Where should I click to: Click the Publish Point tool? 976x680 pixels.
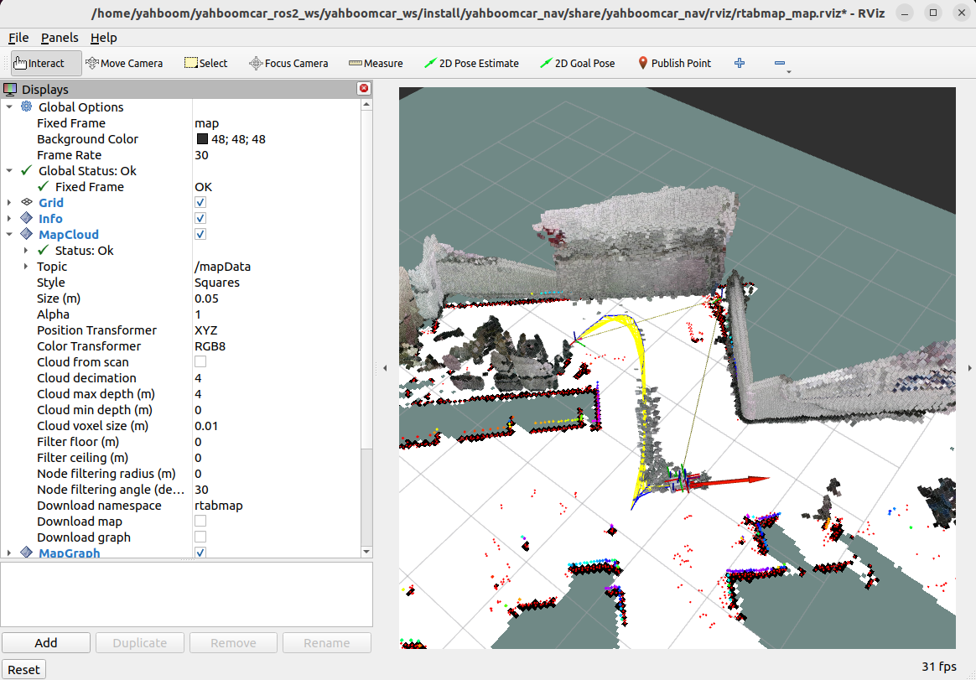point(674,63)
